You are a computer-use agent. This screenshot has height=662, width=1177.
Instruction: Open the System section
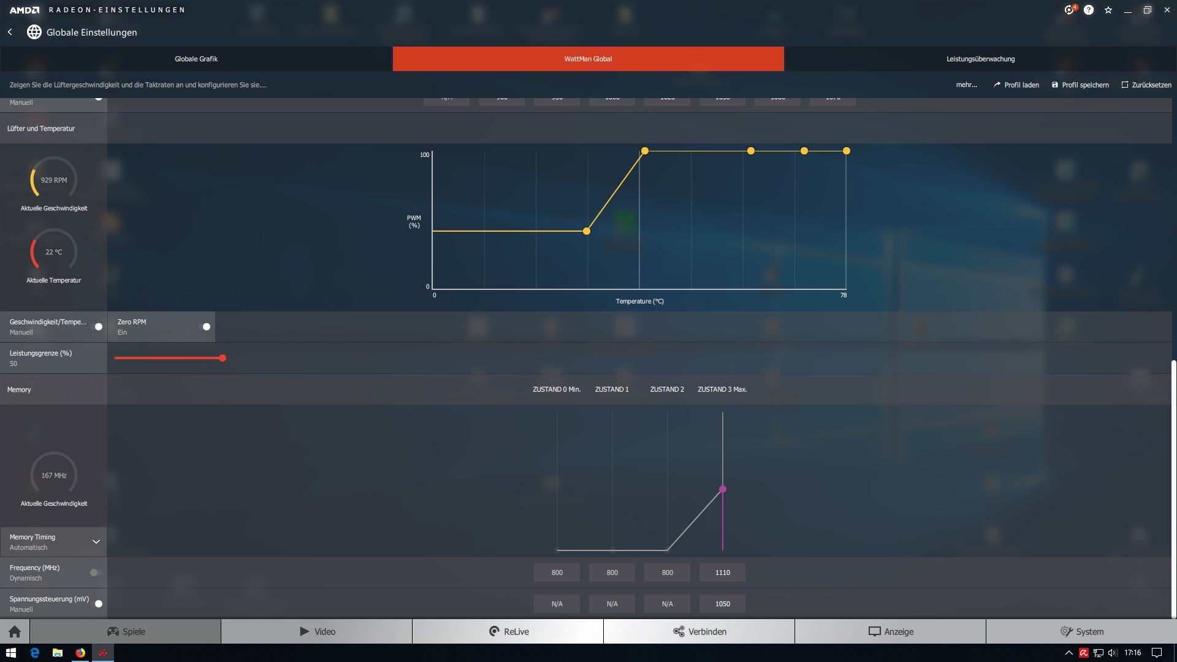point(1082,631)
